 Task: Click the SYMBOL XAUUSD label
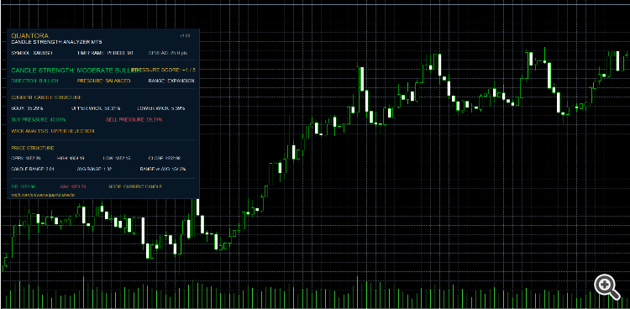pyautogui.click(x=32, y=53)
